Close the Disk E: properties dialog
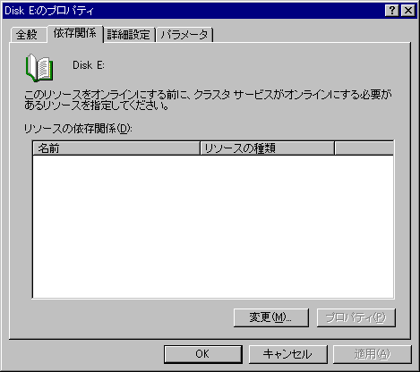Viewport: 420px width, 372px height. (408, 11)
